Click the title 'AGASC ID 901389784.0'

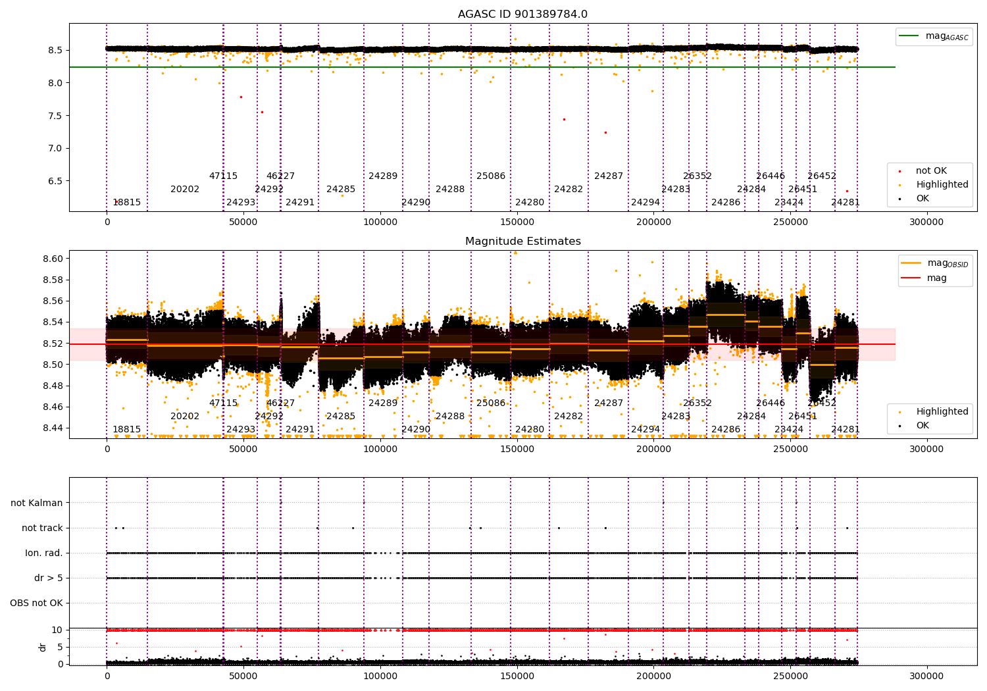pyautogui.click(x=522, y=14)
